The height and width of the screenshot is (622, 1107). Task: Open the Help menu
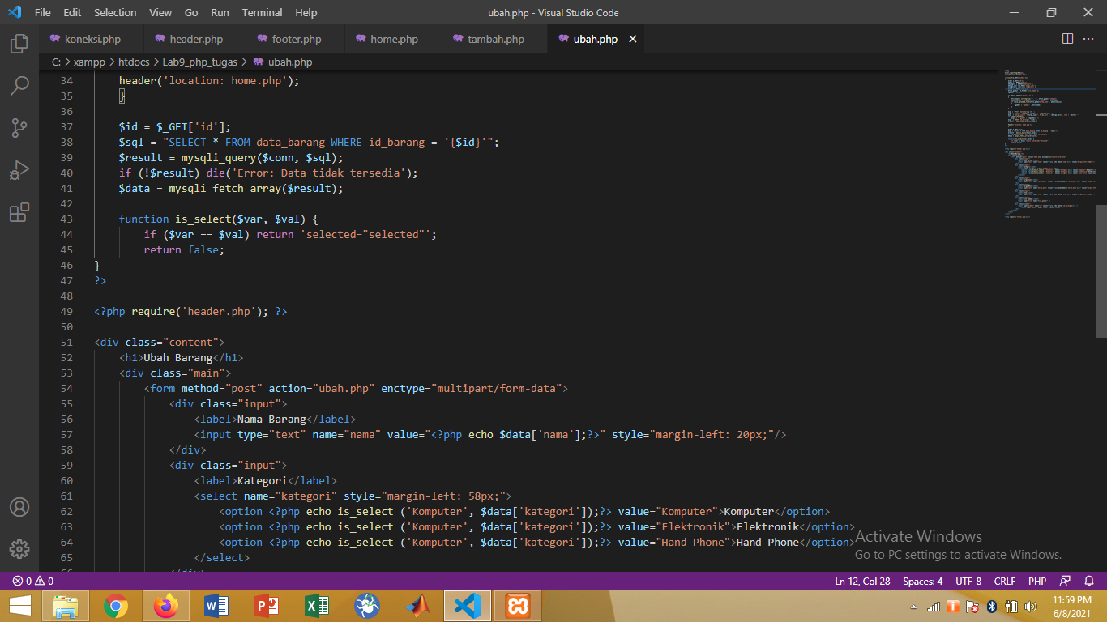(306, 12)
